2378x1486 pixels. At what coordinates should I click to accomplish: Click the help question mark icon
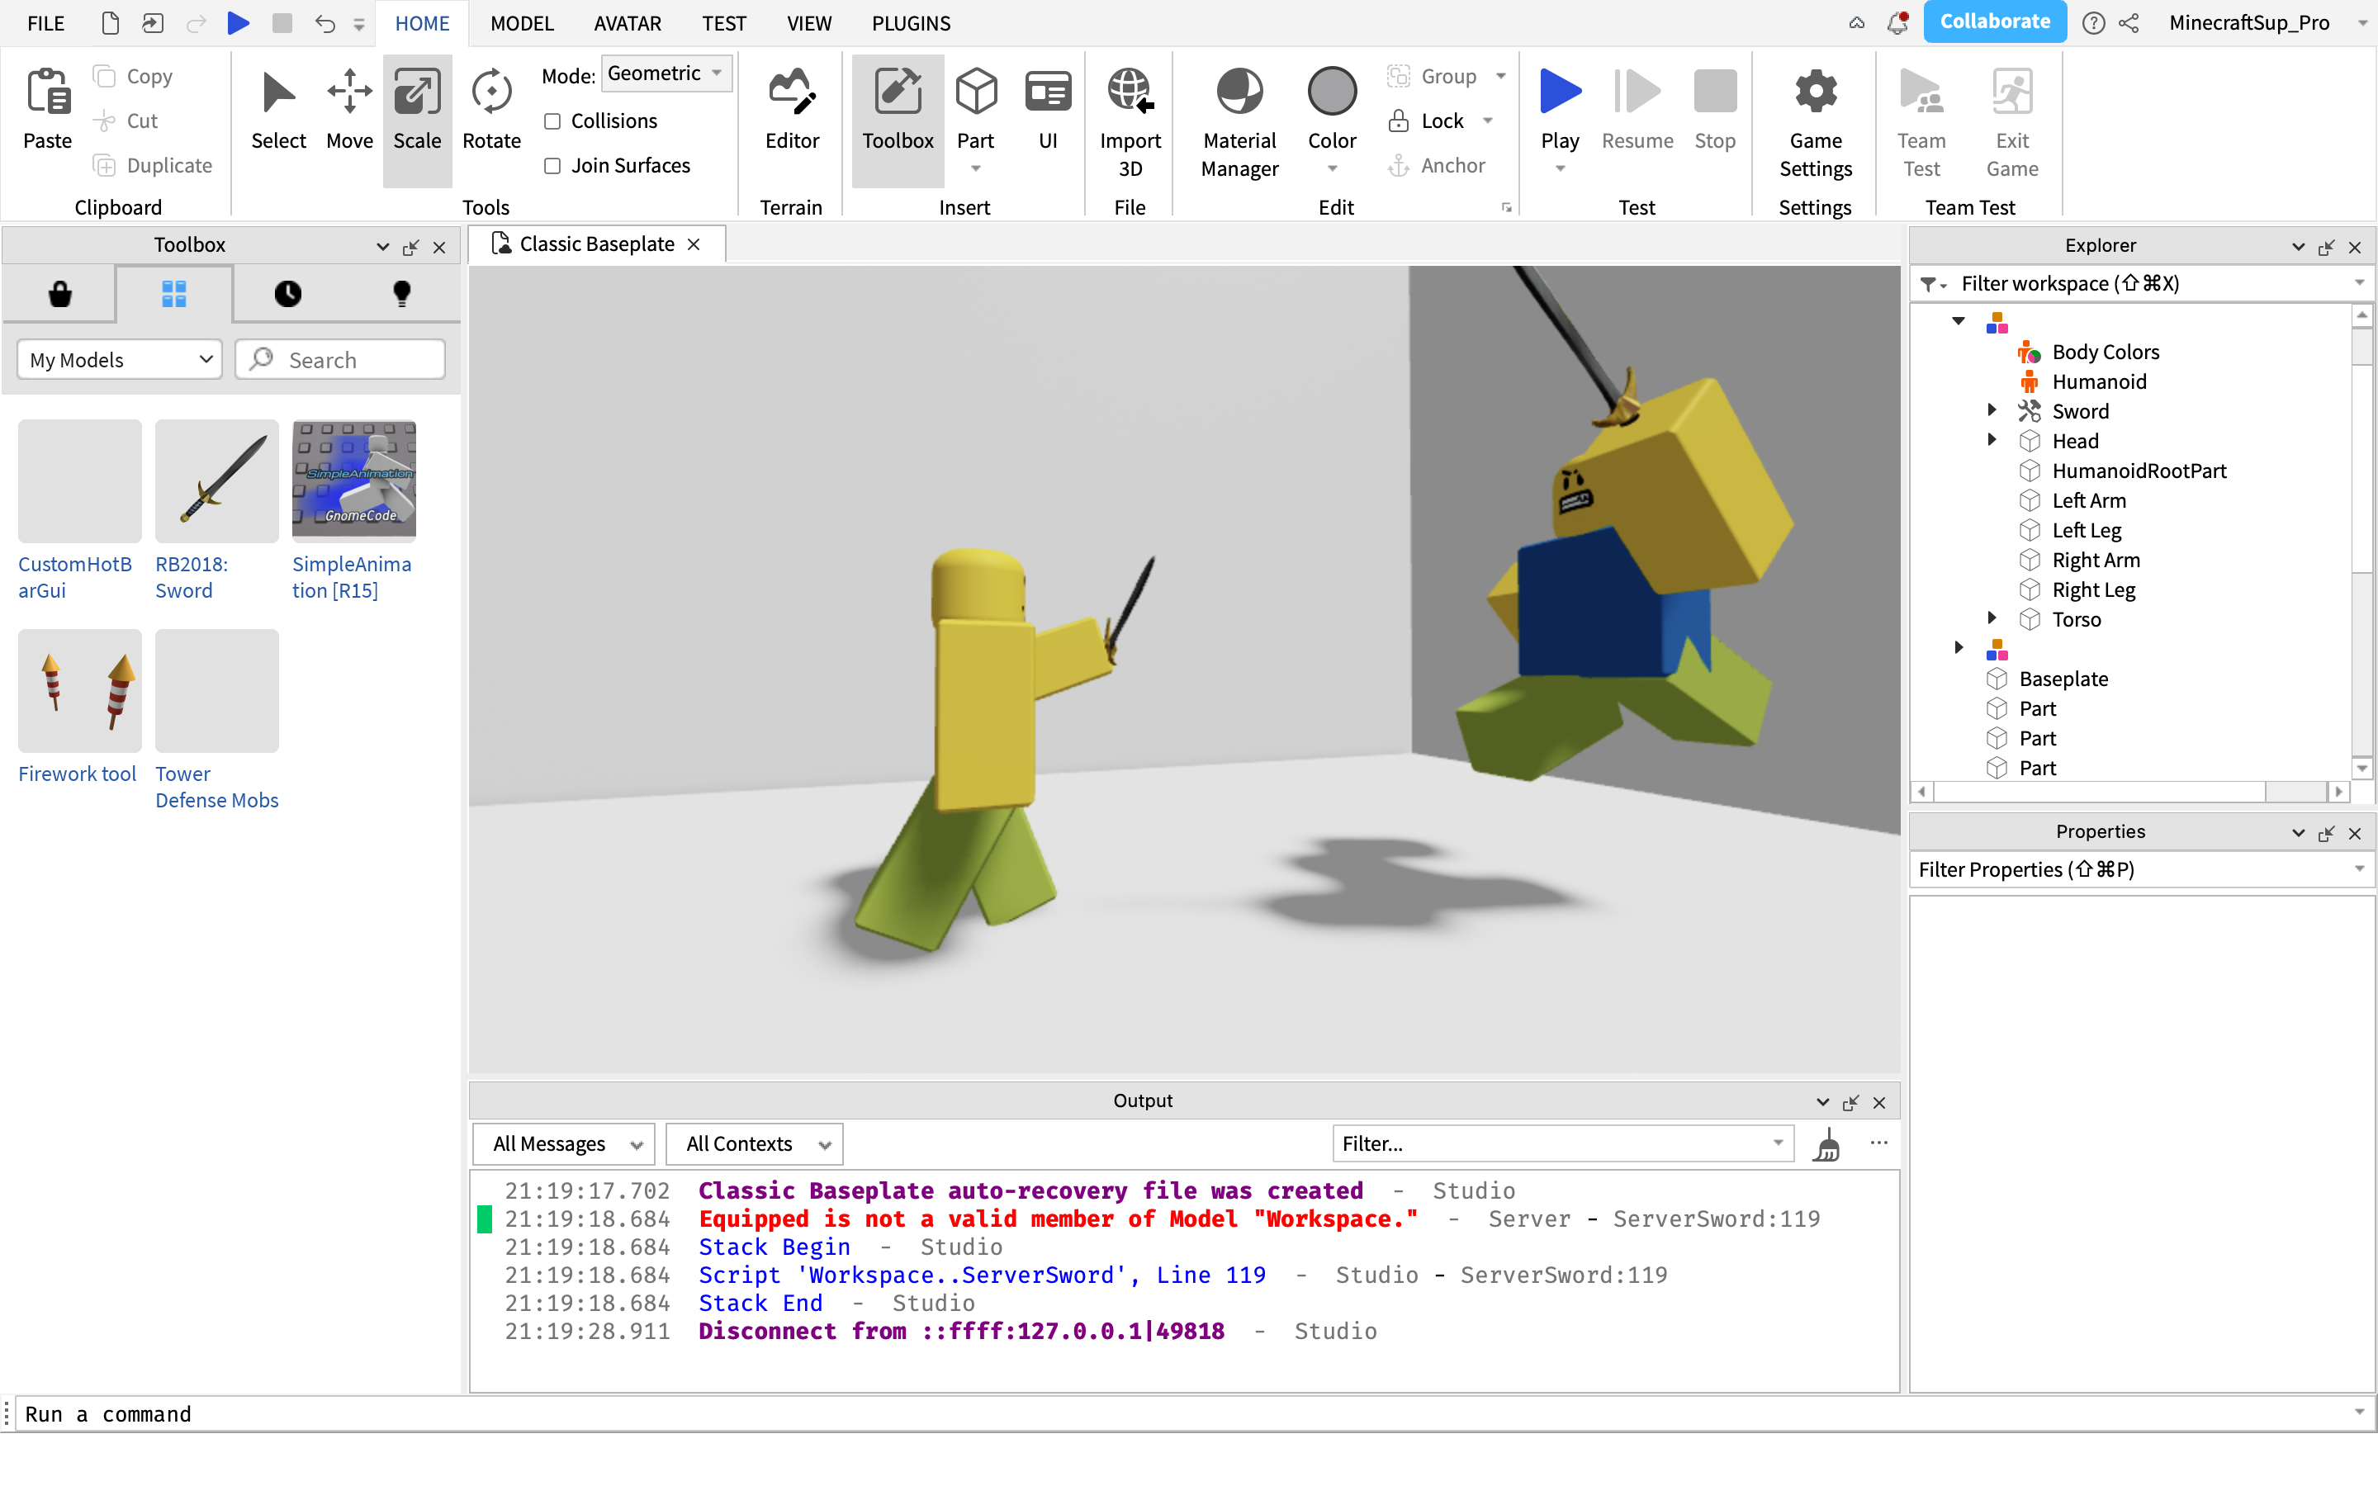coord(2094,22)
